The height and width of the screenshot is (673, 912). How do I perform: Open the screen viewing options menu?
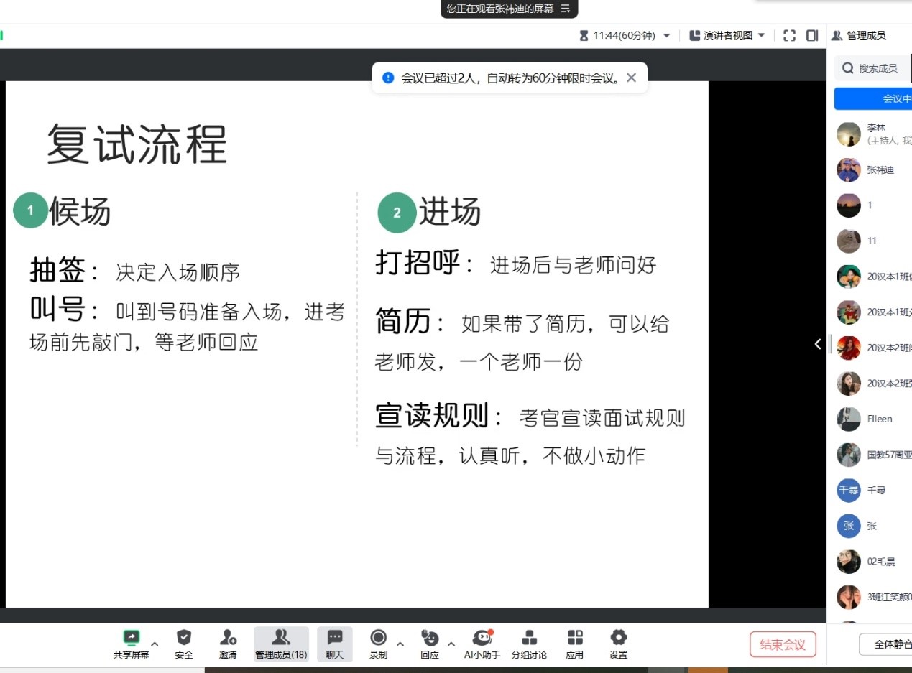click(x=566, y=9)
